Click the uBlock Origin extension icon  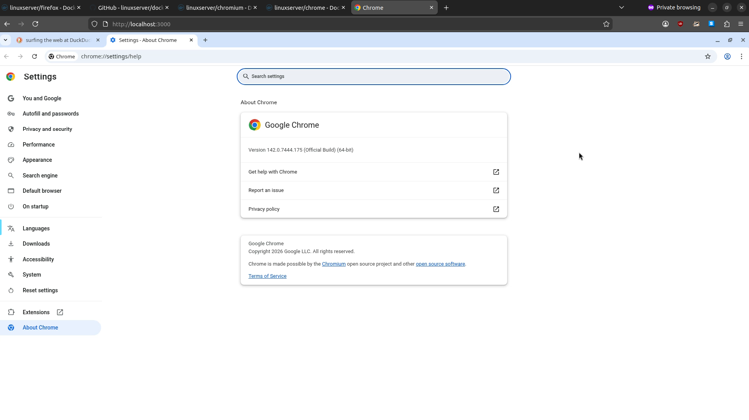coord(681,24)
